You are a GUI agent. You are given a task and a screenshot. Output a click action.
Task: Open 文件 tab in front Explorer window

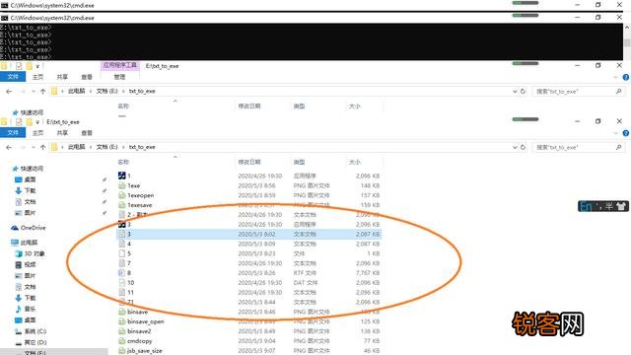(13, 133)
